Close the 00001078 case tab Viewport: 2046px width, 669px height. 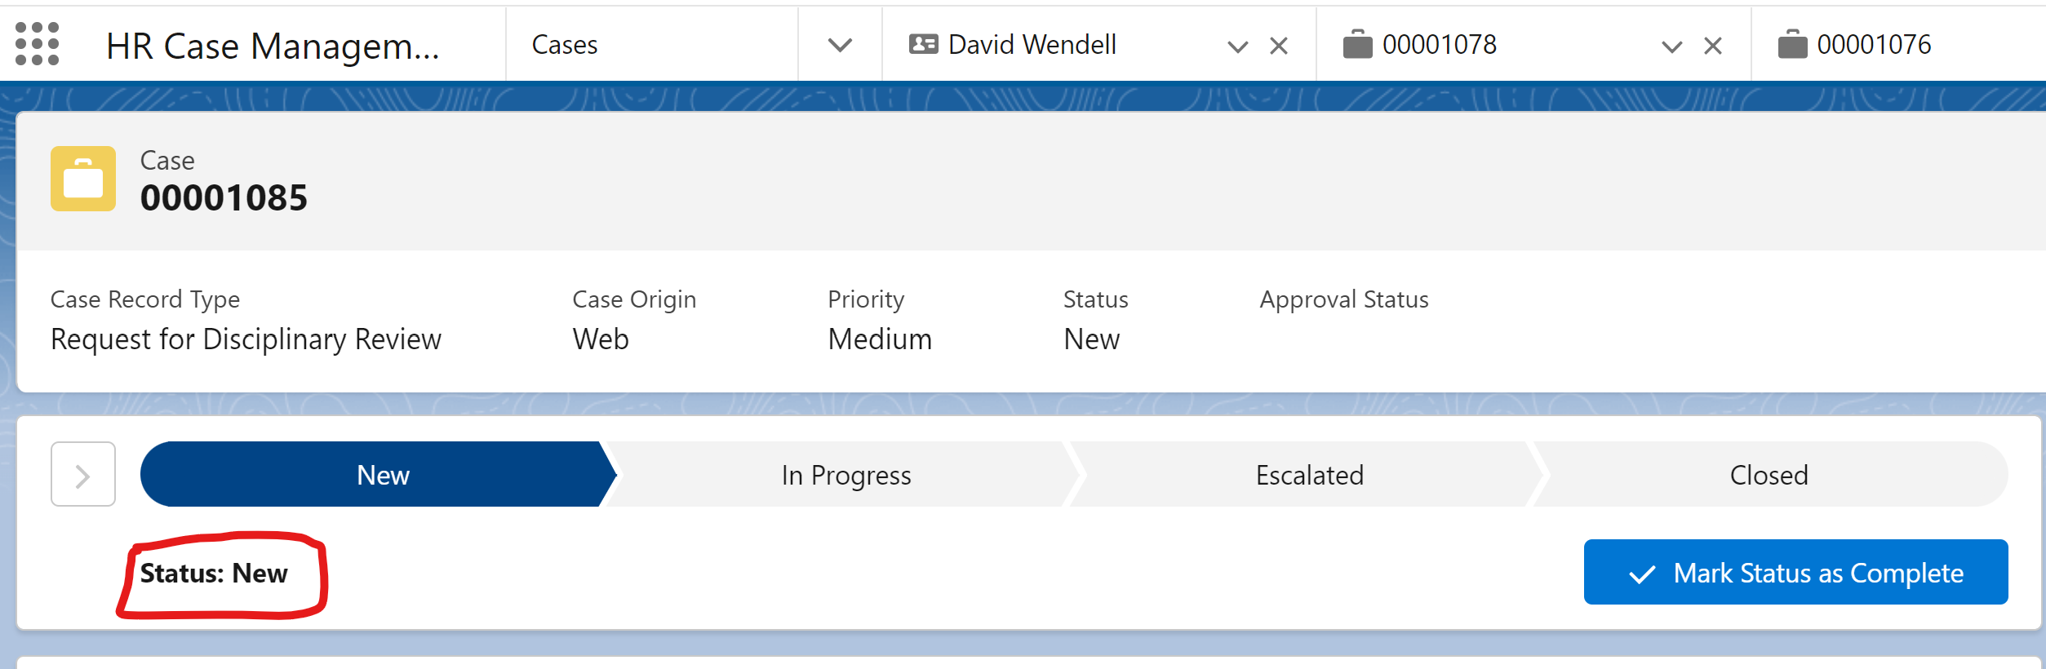click(x=1713, y=46)
